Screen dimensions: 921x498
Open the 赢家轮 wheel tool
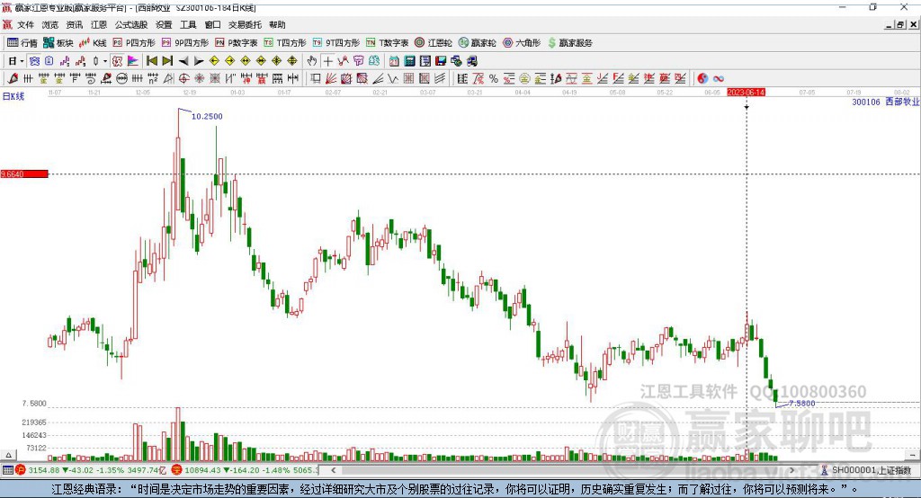(x=477, y=43)
